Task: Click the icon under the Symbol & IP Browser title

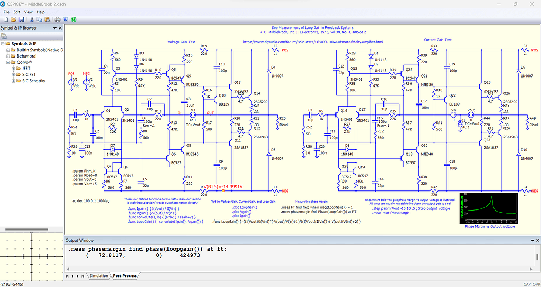Action: tap(4, 36)
